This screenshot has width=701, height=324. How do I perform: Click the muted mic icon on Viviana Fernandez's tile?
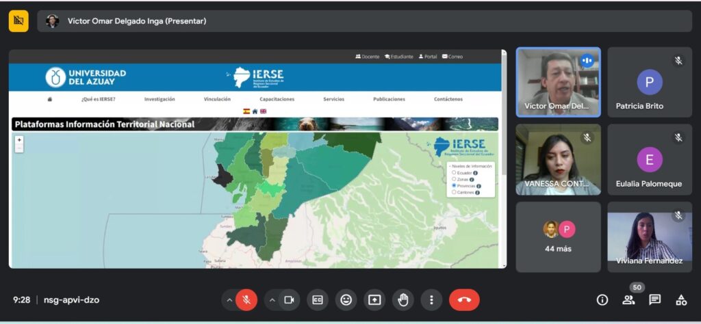[x=678, y=215]
